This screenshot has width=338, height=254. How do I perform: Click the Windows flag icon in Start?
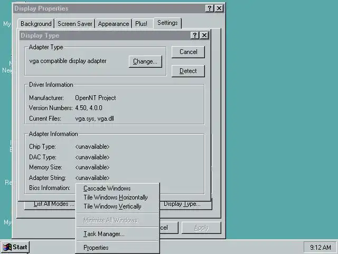point(7,248)
